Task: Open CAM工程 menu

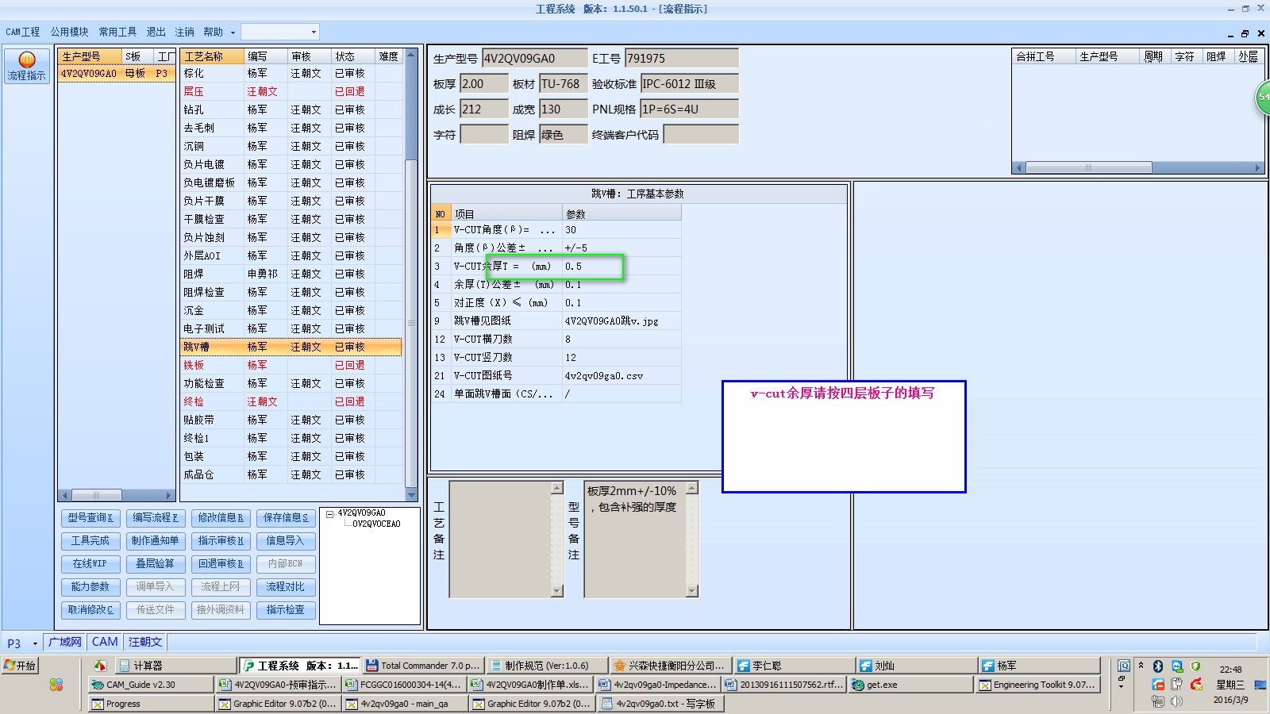Action: pyautogui.click(x=23, y=32)
